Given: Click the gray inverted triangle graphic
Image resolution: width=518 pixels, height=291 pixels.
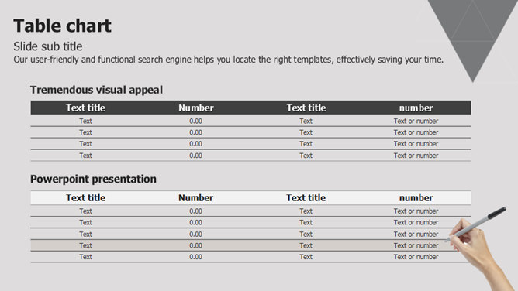Looking at the screenshot, I should point(473,36).
